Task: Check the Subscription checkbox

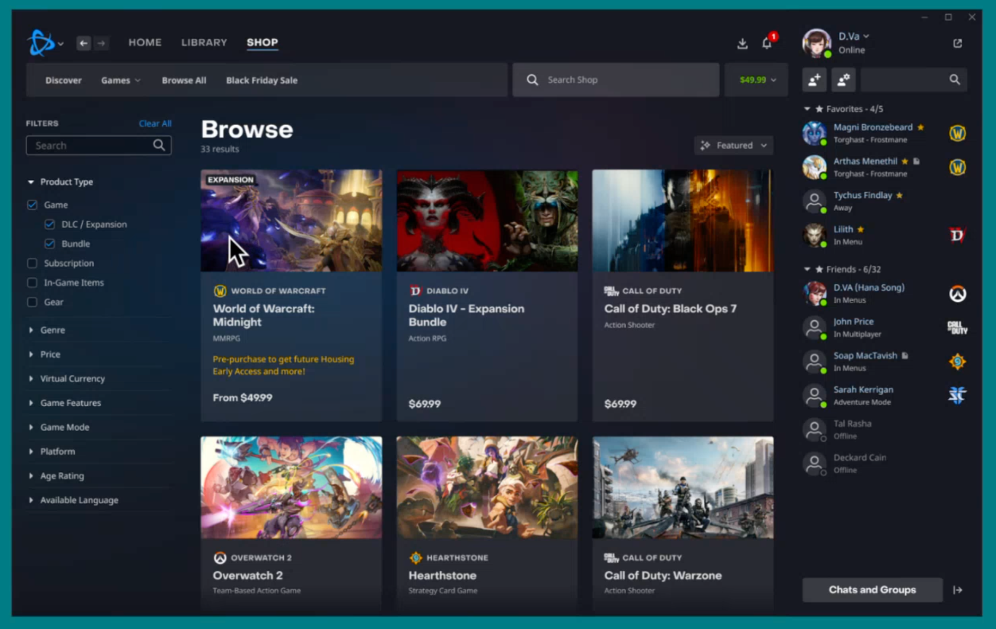Action: 32,263
